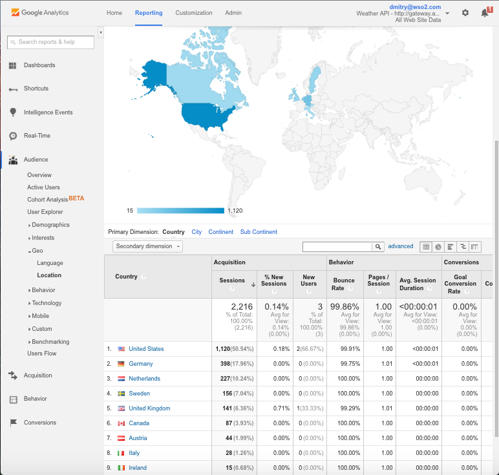This screenshot has width=499, height=475.
Task: Open the Germany country link
Action: 141,364
